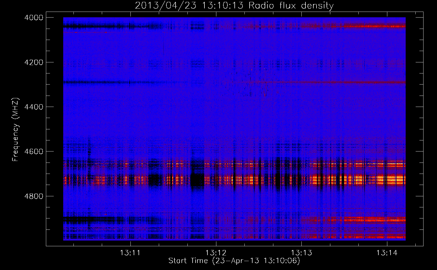This screenshot has height=270, width=437.
Task: Click the 4400 frequency tick label
Action: (34, 107)
